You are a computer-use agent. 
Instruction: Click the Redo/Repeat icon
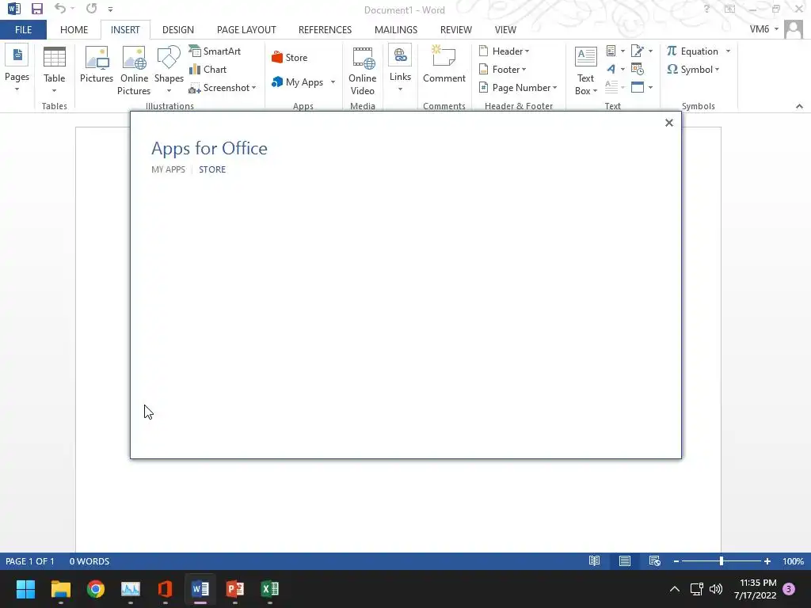pos(92,9)
